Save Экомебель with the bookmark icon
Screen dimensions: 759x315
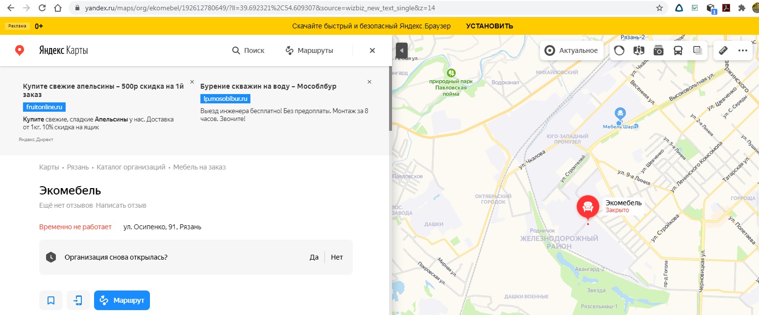[51, 300]
